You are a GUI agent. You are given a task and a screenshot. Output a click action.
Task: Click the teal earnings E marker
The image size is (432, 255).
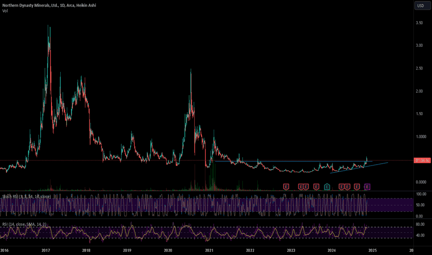[x=327, y=187]
